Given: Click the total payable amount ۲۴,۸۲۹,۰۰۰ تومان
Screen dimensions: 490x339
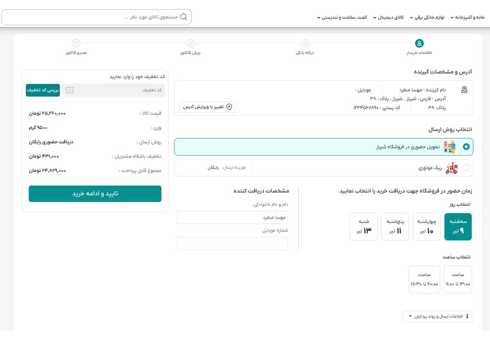Looking at the screenshot, I should [x=47, y=171].
